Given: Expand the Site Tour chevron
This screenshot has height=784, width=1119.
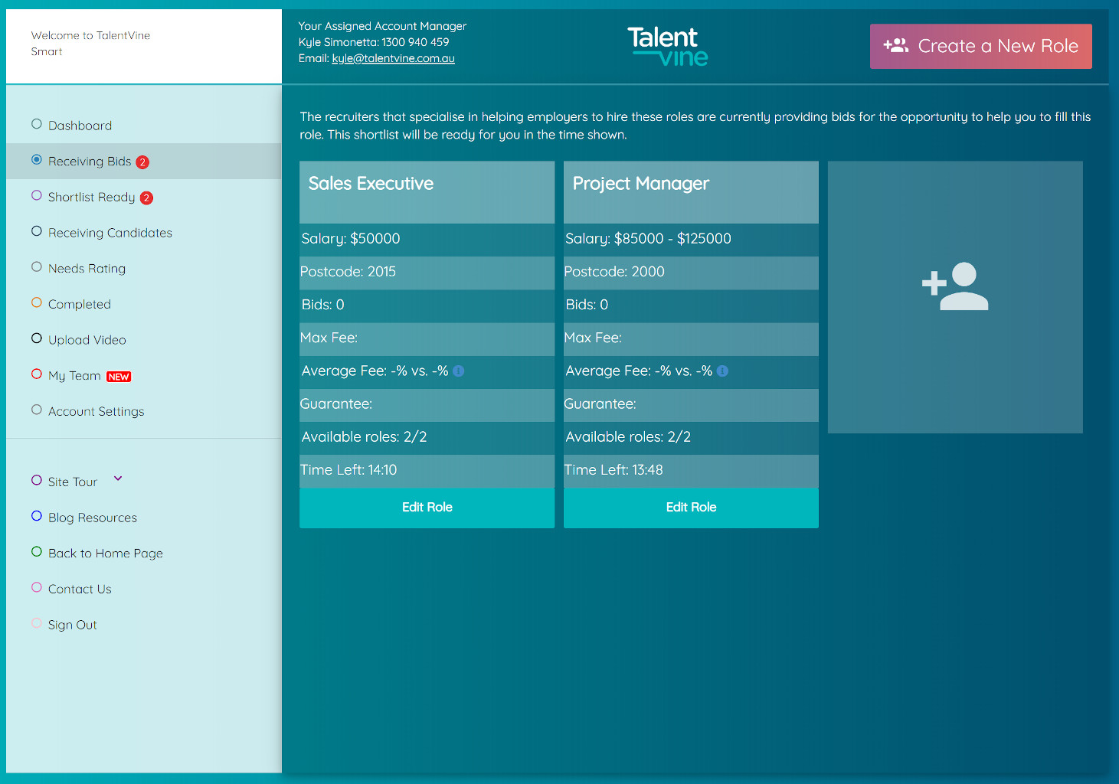Looking at the screenshot, I should point(118,479).
